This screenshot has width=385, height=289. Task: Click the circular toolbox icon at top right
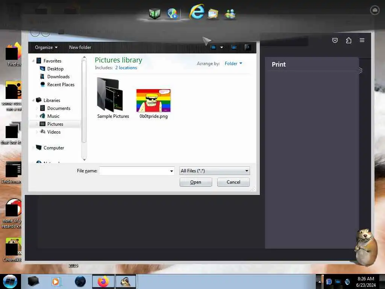[x=375, y=10]
